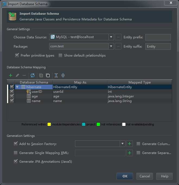Viewport: 179px width, 185px height.
Task: Click the Single Mapping XML text field
Action: click(100, 153)
